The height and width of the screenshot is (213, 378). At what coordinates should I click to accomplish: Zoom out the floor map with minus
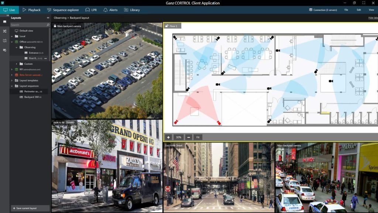189,137
